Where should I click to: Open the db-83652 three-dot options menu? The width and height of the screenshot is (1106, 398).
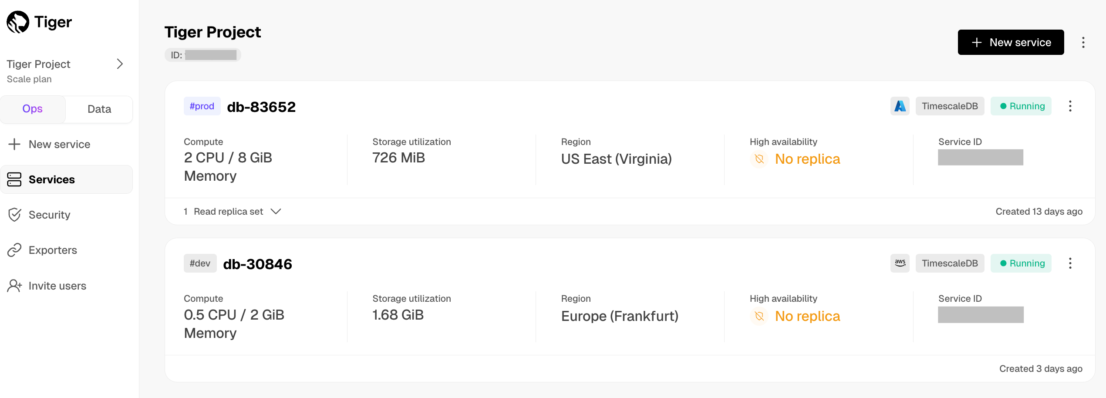tap(1070, 106)
